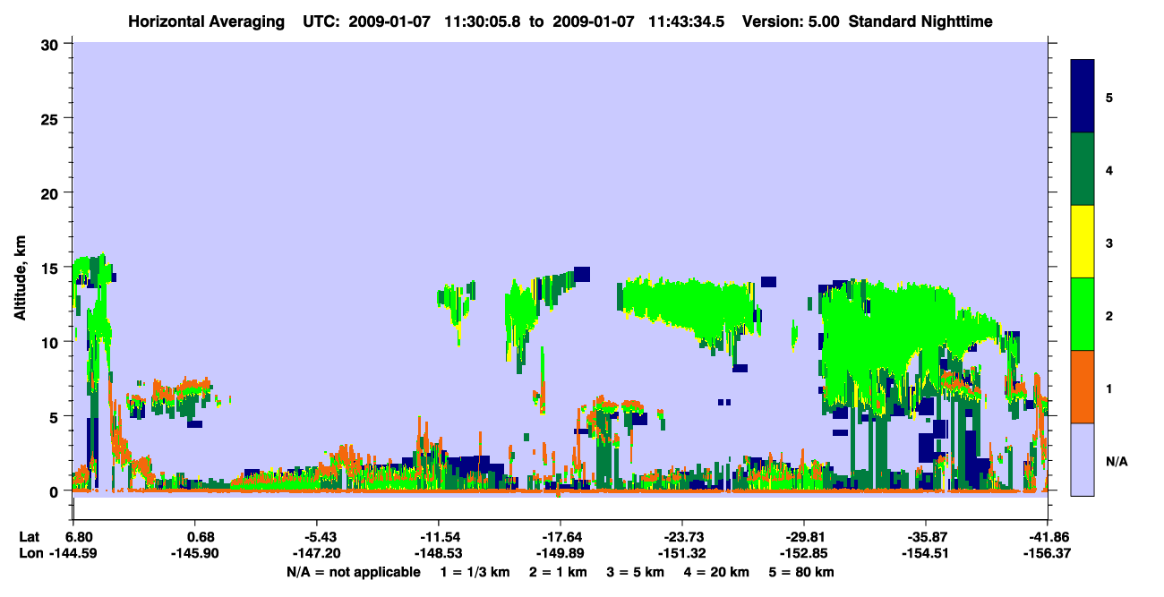Click longitude value '-144.59'
The width and height of the screenshot is (1164, 597).
coord(73,553)
